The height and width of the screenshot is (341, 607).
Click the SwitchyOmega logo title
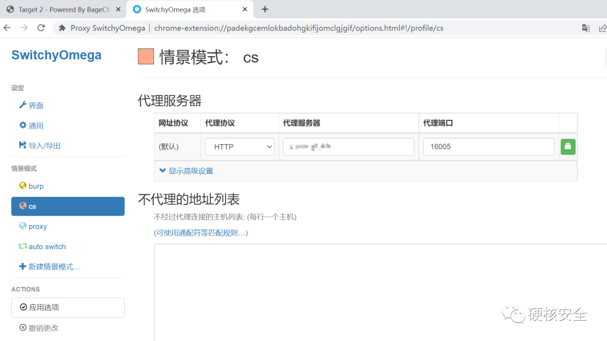[57, 55]
